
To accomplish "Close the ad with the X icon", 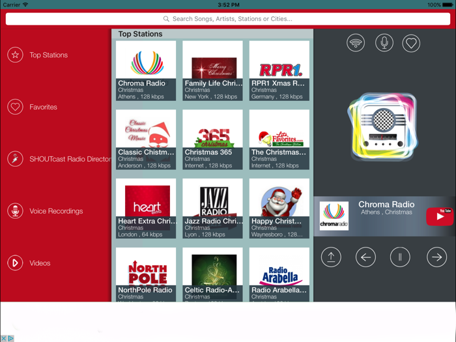I will (x=4, y=339).
